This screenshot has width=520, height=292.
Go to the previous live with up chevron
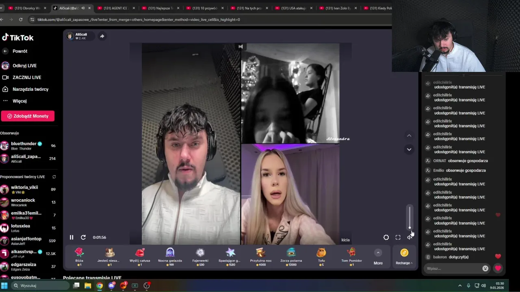click(x=409, y=135)
